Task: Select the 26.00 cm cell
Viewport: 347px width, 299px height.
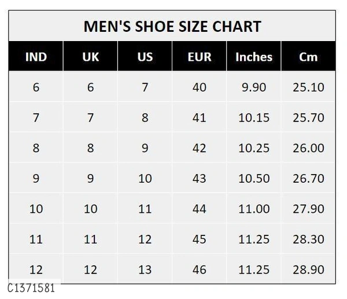Action: [x=308, y=148]
